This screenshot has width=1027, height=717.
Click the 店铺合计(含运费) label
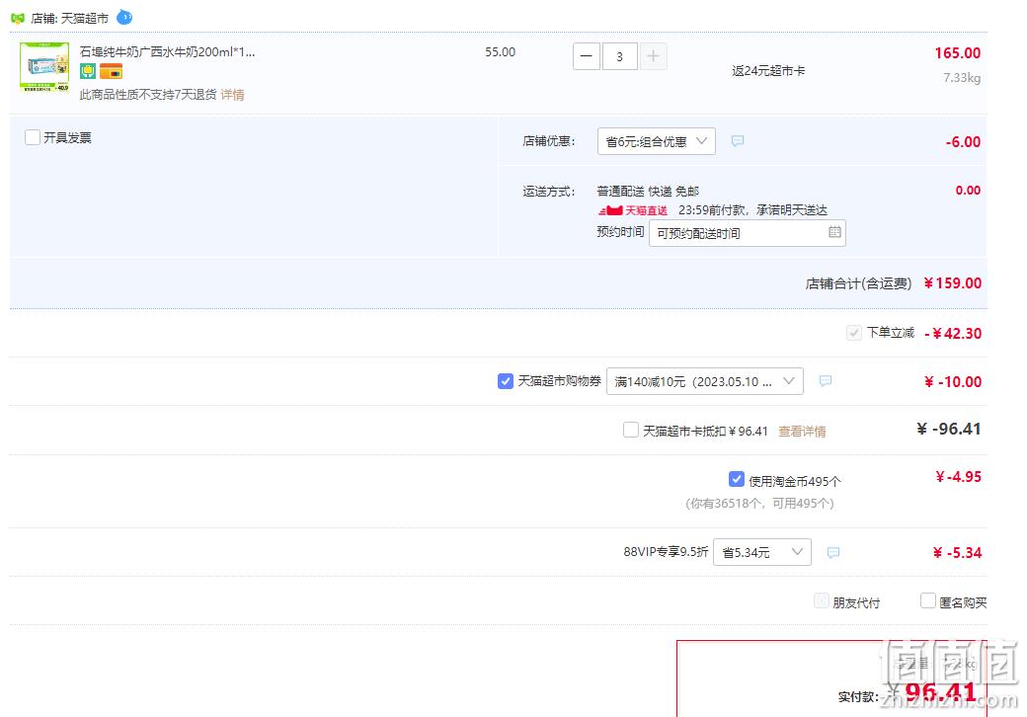tap(858, 283)
